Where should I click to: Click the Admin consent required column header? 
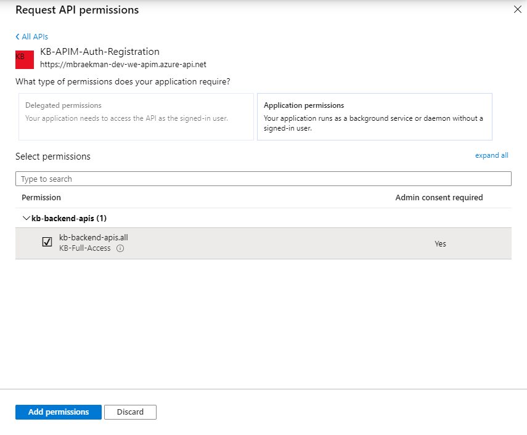pos(439,197)
